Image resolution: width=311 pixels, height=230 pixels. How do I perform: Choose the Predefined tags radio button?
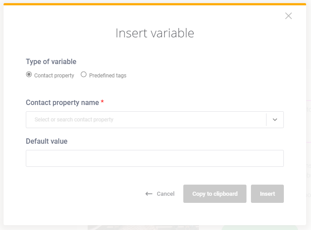(x=84, y=75)
